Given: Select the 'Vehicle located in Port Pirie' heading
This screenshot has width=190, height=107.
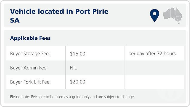Looking at the screenshot, I should tap(59, 12).
